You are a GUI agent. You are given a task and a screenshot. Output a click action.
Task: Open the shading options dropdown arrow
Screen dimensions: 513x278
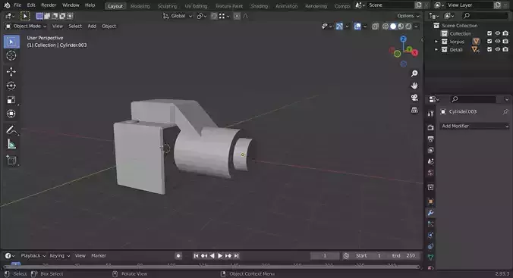[417, 27]
